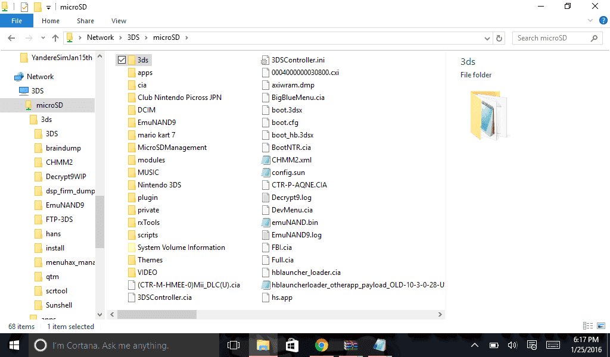Screen dimensions: 610x357
Task: Open the volume control in the system tray
Action: [x=512, y=345]
